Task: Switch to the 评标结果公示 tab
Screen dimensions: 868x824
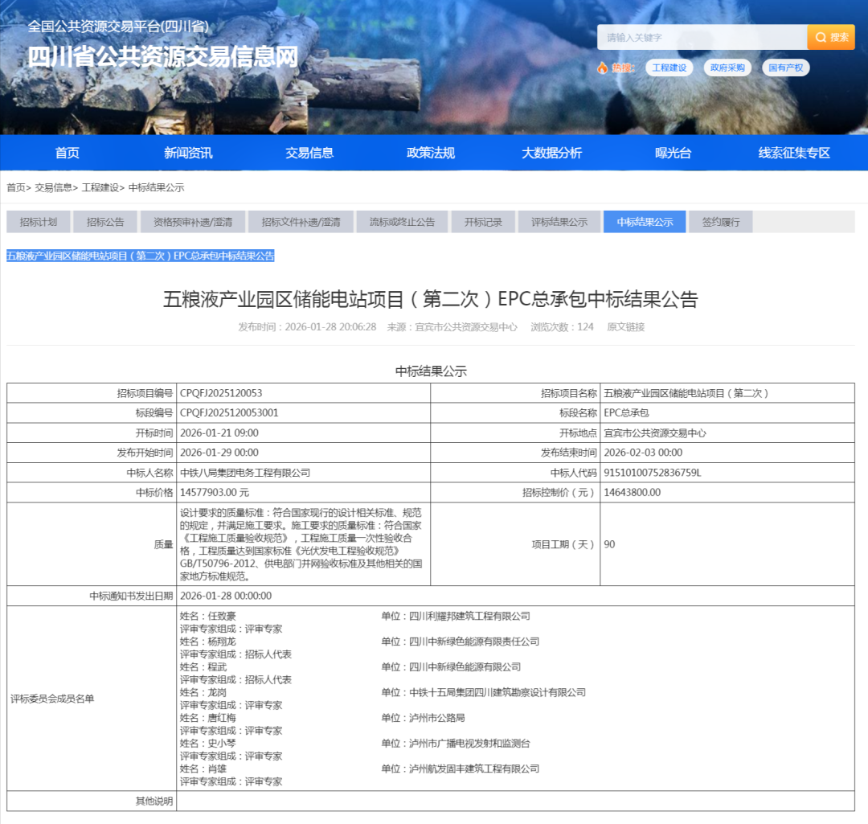Action: (x=559, y=222)
